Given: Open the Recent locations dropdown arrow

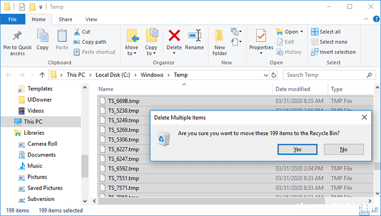Looking at the screenshot, I should point(33,75).
